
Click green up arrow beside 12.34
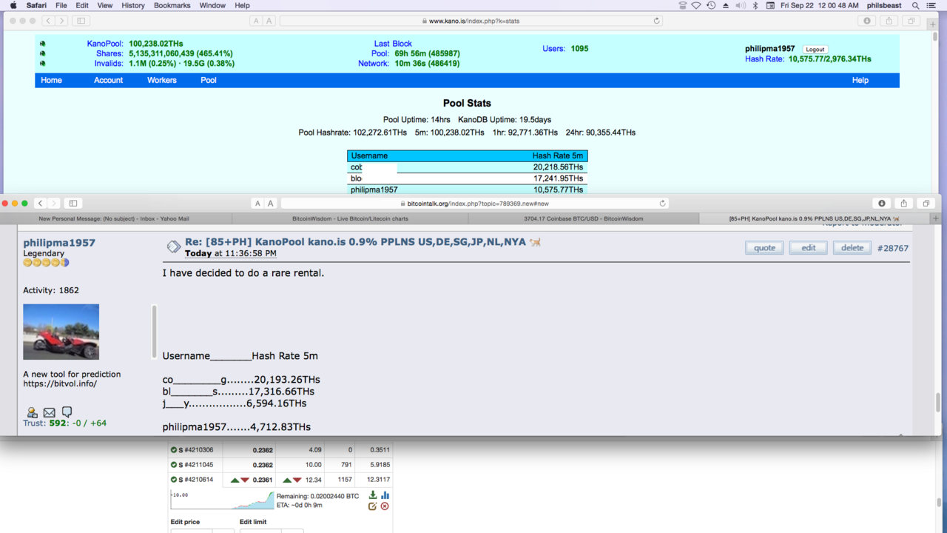click(287, 480)
